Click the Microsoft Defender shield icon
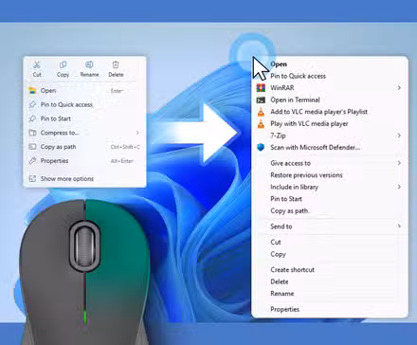Image resolution: width=417 pixels, height=345 pixels. 261,147
